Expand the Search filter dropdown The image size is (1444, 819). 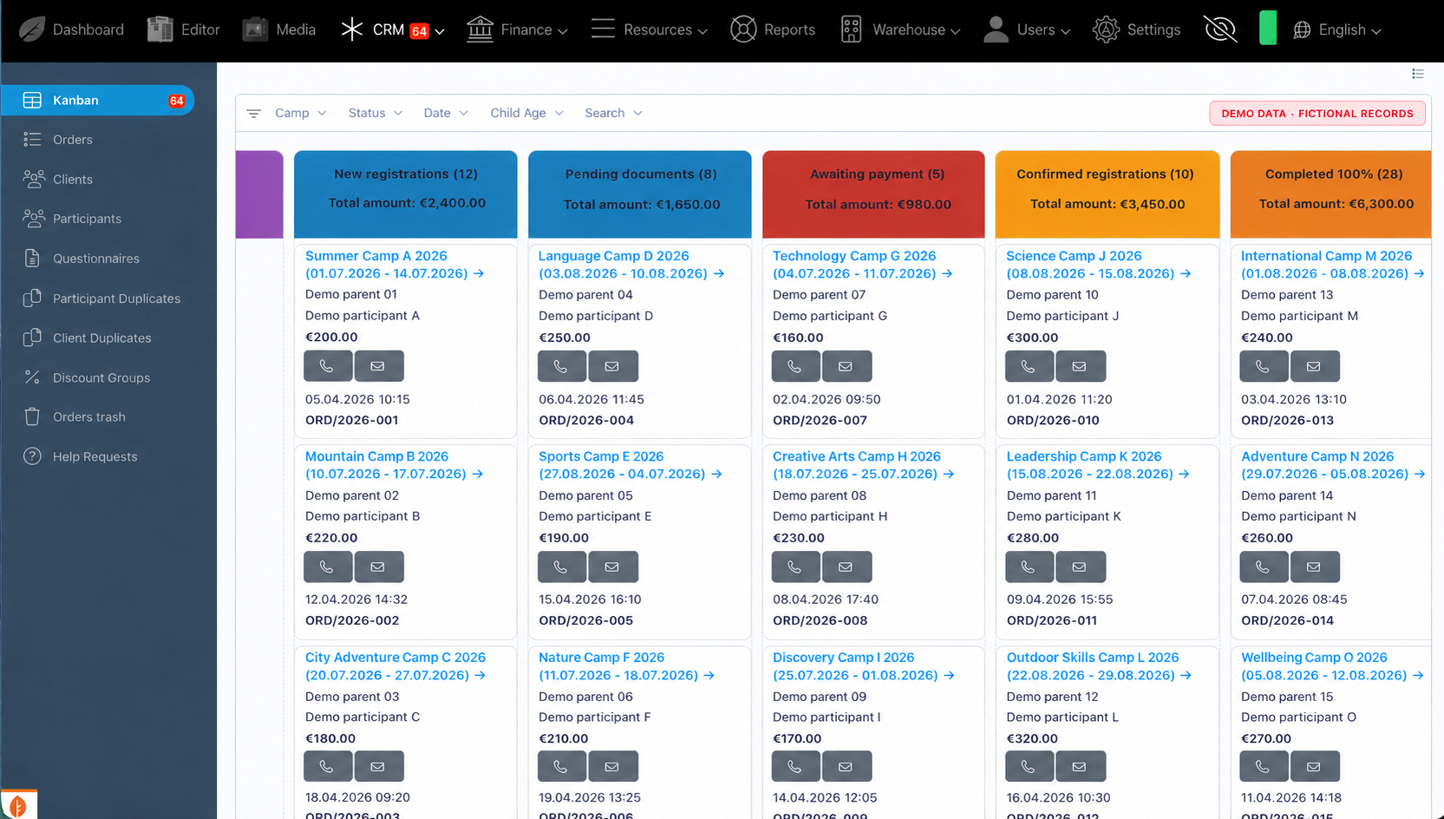pos(613,114)
